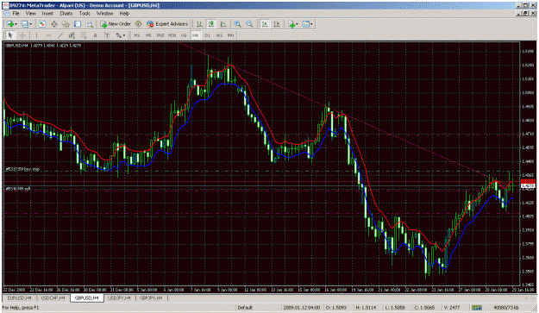Select the Fibonacci Retracement tool
539x313 pixels.
pos(83,35)
